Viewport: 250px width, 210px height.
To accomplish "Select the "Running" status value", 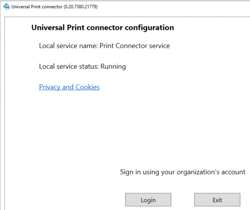I will click(113, 66).
